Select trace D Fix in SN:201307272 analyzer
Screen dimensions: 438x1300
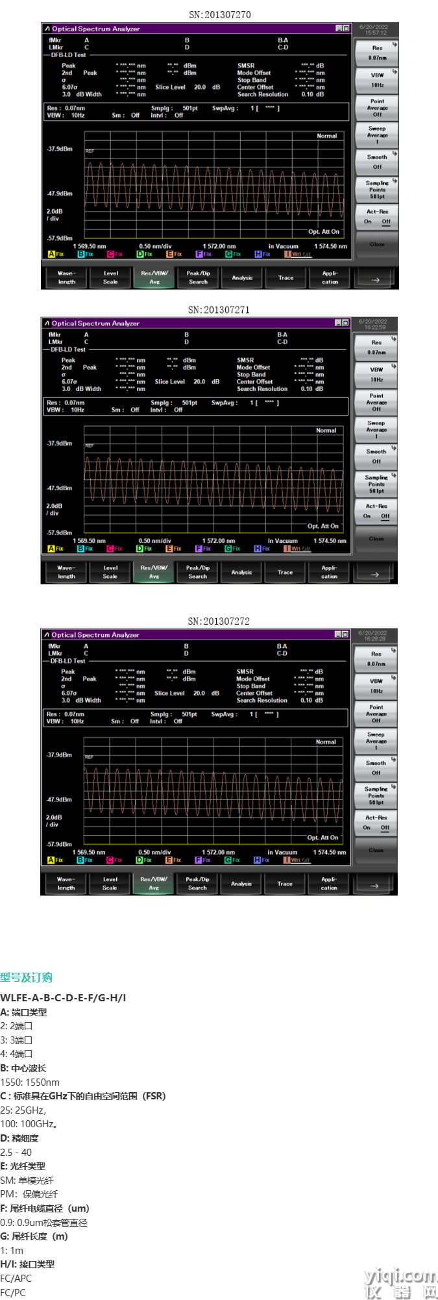coord(144,860)
